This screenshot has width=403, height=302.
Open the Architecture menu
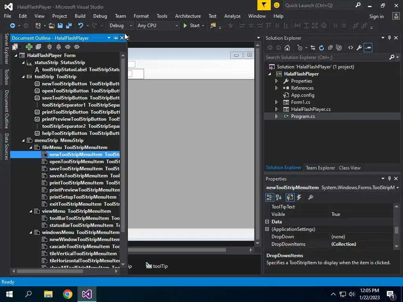point(188,16)
